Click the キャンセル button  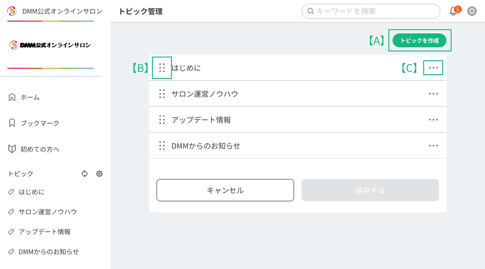coord(225,190)
